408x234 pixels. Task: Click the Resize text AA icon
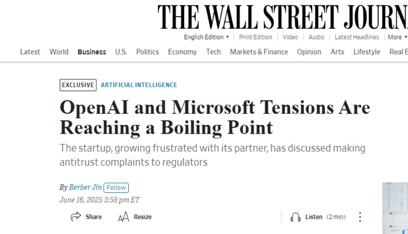[124, 217]
